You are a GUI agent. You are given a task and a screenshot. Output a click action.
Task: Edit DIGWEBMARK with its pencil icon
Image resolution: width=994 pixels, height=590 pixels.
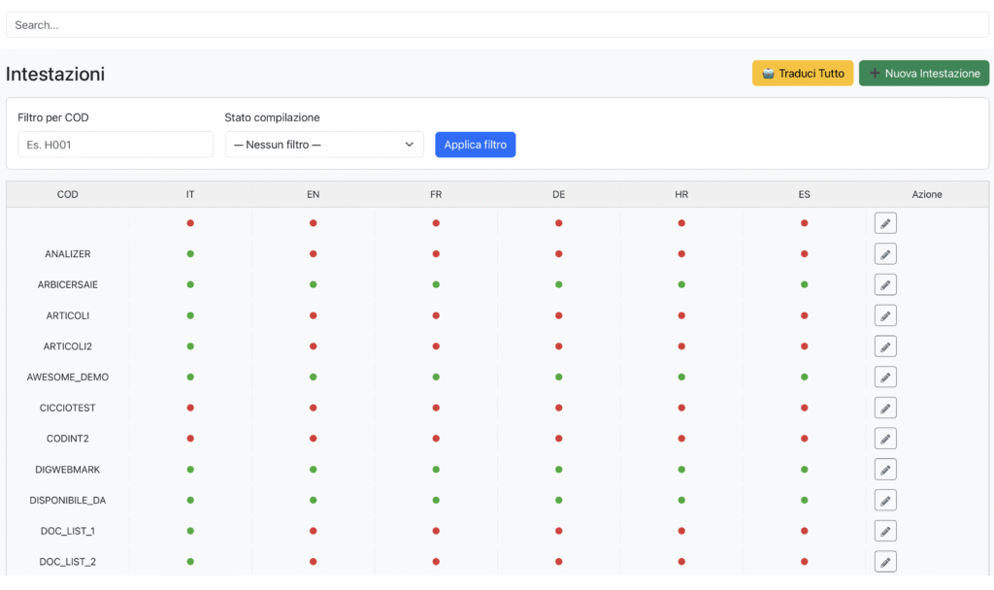(884, 470)
